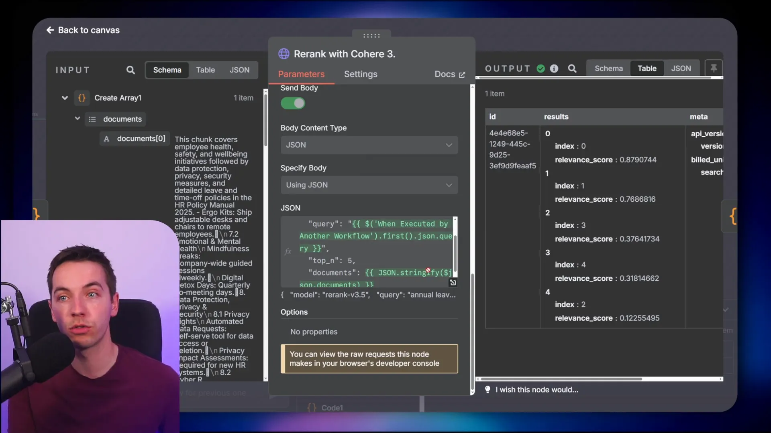Show the output info icon
Screen dimensions: 771x433
[554, 69]
